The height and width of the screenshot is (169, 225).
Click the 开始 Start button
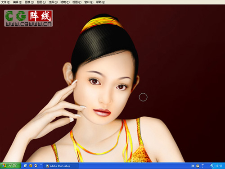coord(10,166)
